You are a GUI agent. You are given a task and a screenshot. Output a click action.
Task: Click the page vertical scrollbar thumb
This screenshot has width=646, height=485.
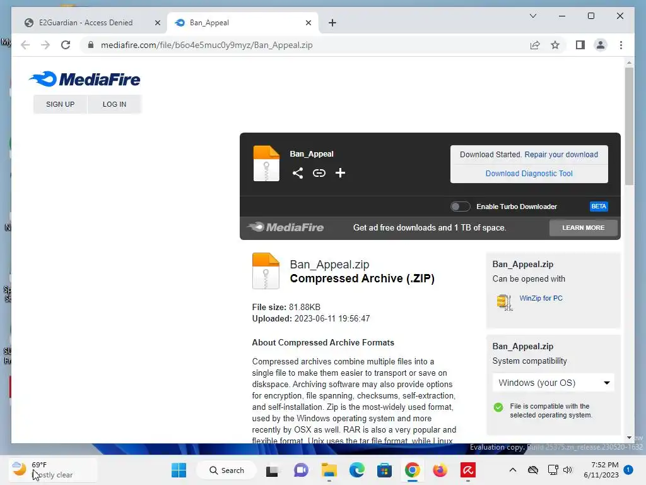[629, 126]
